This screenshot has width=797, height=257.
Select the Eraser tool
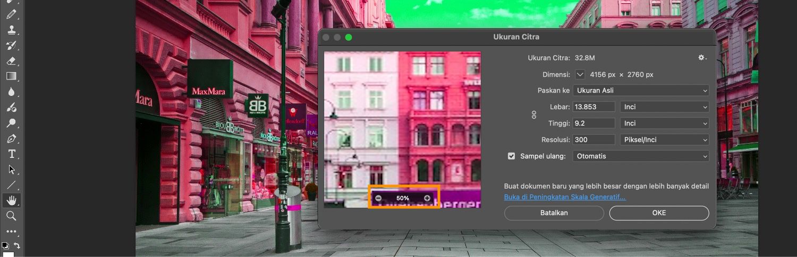[x=11, y=61]
